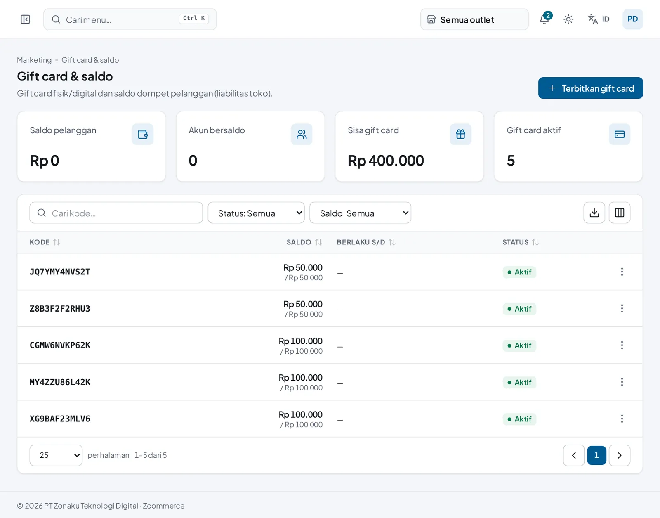Click Aktif status badge for XG9BAF23MLV6
Screen dimensions: 660x518
click(519, 419)
